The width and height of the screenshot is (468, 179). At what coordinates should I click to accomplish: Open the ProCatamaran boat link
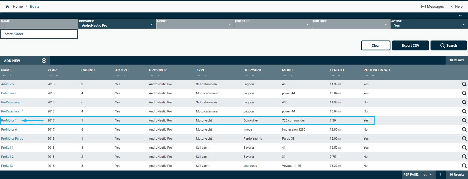(11, 102)
